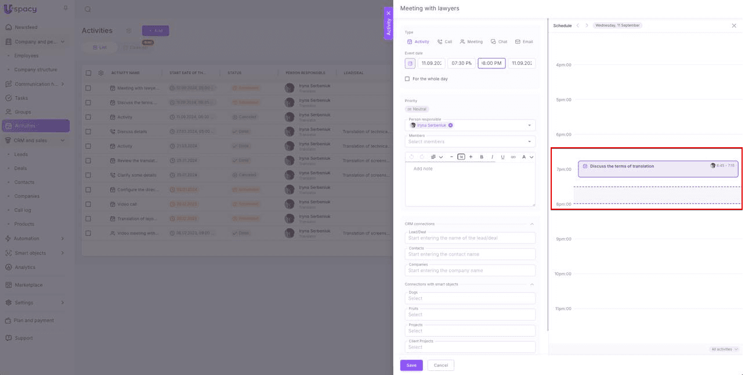
Task: Select the Call activity type
Action: [444, 42]
